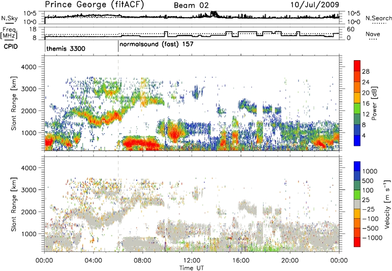
Task: Click the "Velocity [m s⁻¹]" colorbar label
Action: (387, 204)
